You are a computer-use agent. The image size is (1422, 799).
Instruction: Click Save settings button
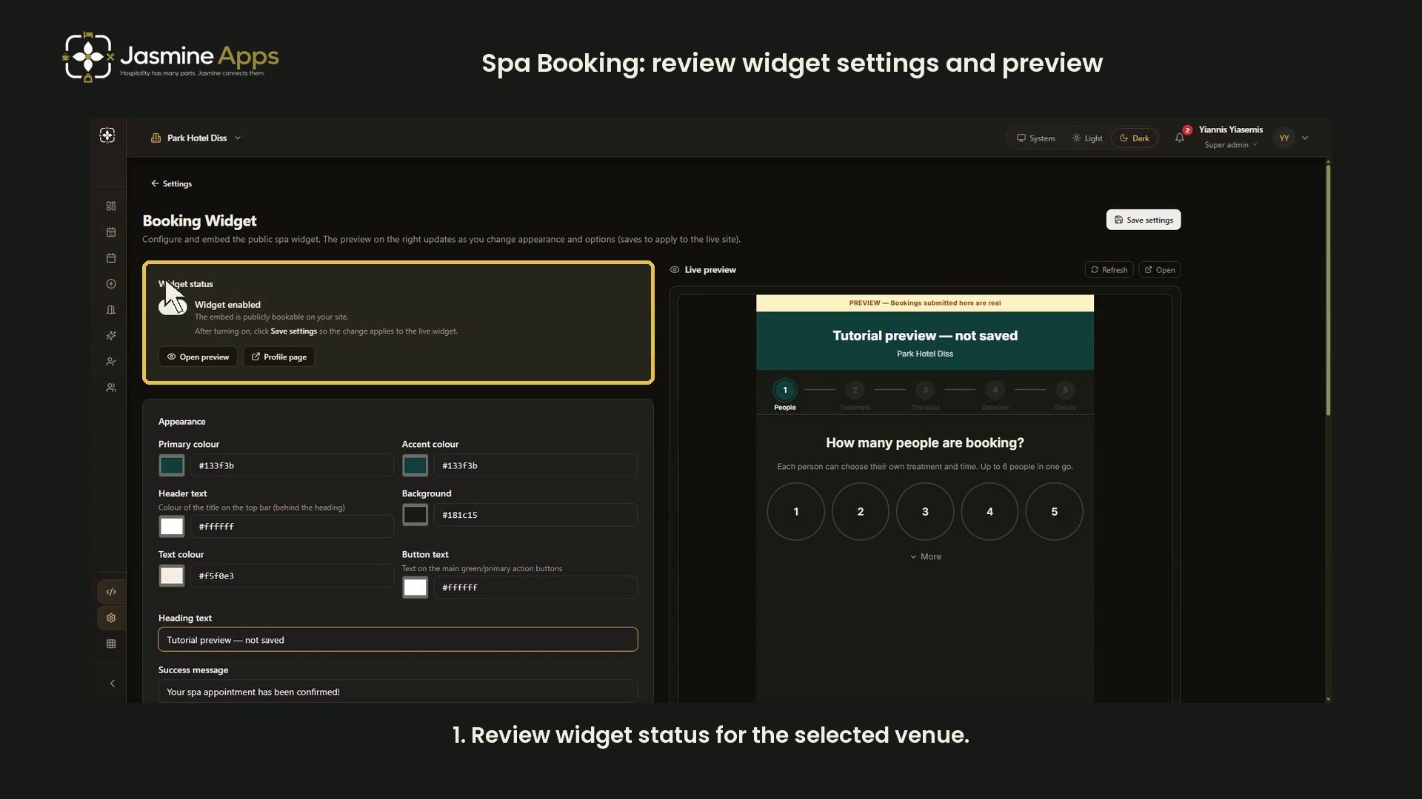point(1144,220)
